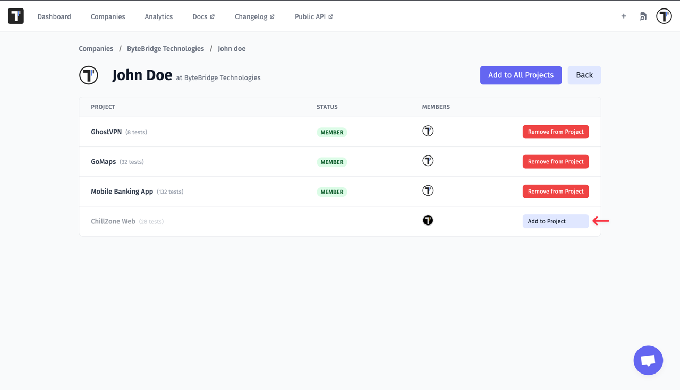680x390 pixels.
Task: Remove John Doe from the GhostVPN project
Action: [x=556, y=132]
